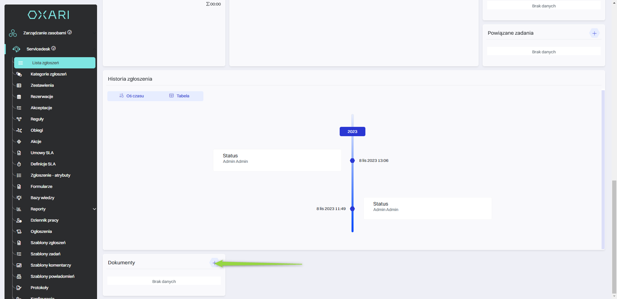Image resolution: width=617 pixels, height=299 pixels.
Task: Open the Akceptacje page
Action: pos(41,108)
